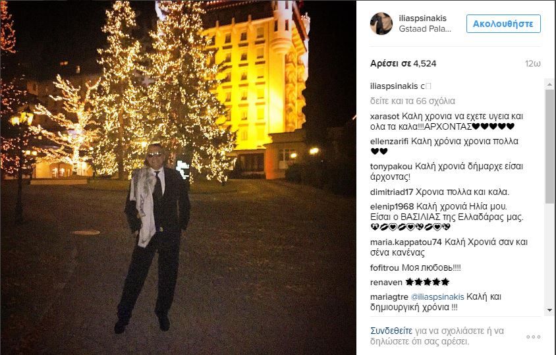The image size is (556, 355).
Task: Visit dimitriad17 user profile
Action: [391, 192]
